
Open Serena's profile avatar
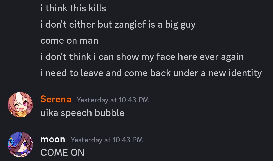pos(20,105)
